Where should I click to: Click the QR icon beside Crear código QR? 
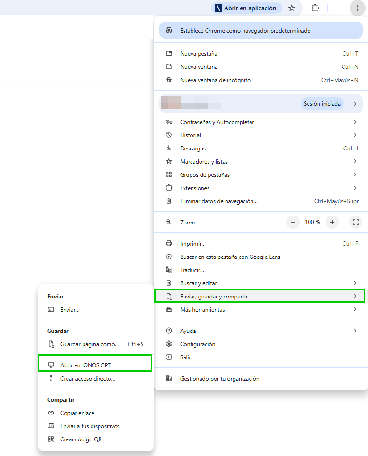click(51, 439)
